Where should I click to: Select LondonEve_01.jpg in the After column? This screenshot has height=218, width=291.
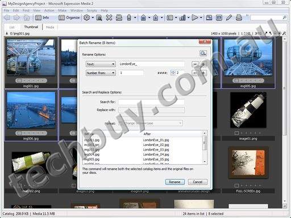click(x=156, y=140)
